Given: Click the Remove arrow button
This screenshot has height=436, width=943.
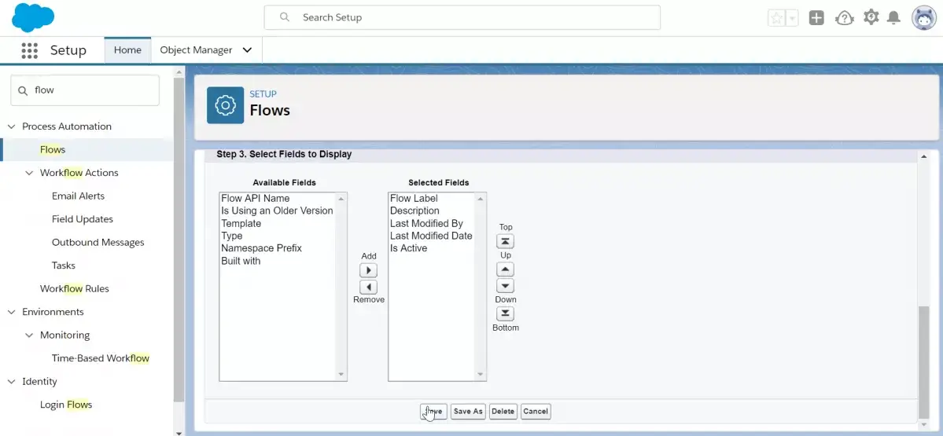Looking at the screenshot, I should point(368,287).
